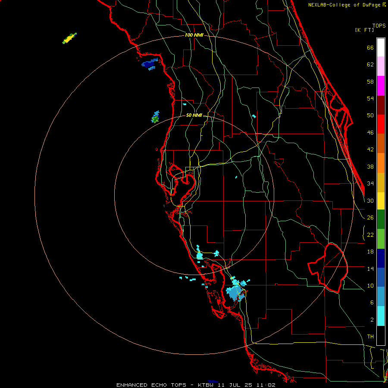Click the 54 legend value
This screenshot has height=388, width=388.
(x=370, y=98)
